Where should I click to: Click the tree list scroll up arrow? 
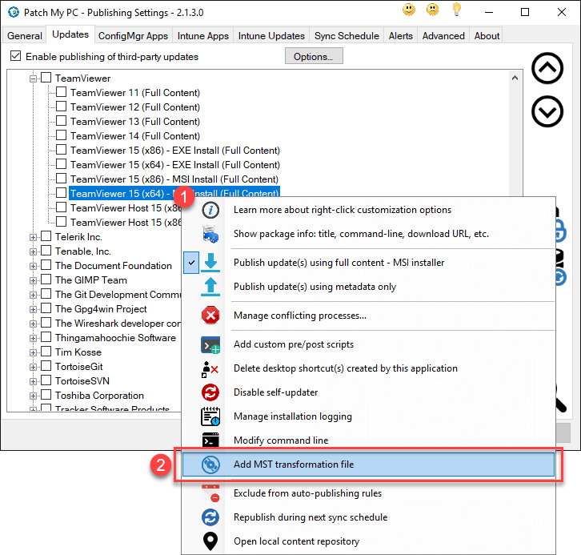click(515, 78)
